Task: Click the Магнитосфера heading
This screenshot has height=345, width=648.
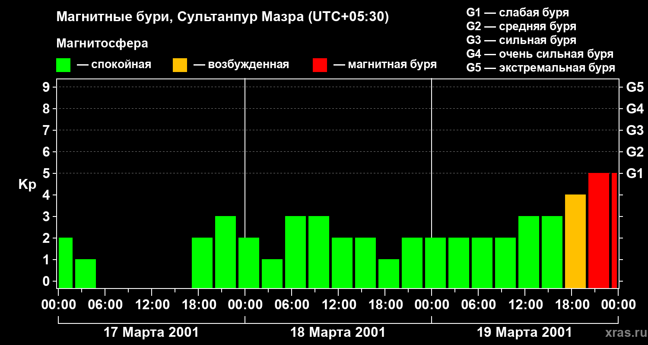Action: pyautogui.click(x=102, y=44)
